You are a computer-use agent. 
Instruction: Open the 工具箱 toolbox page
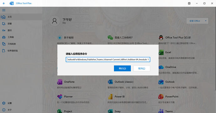tap(21, 37)
